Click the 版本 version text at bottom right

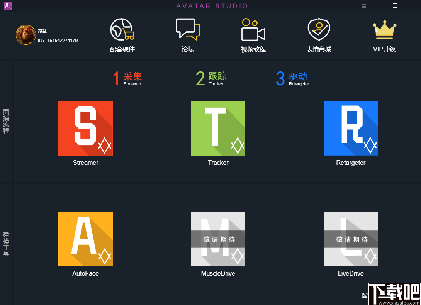365,296
